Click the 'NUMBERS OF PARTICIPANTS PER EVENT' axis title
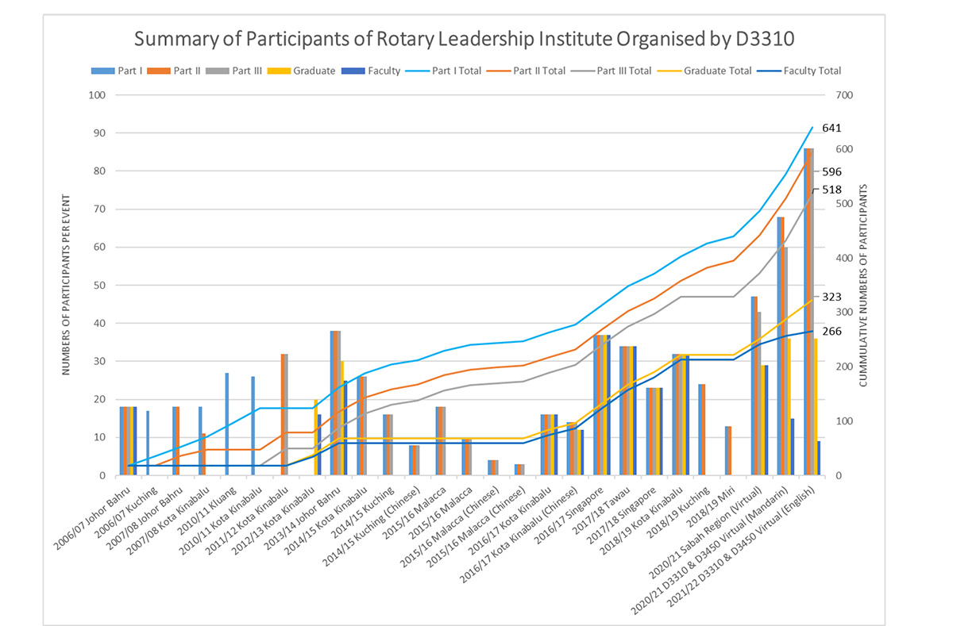953x626 pixels. (68, 284)
